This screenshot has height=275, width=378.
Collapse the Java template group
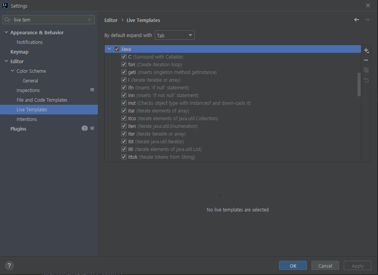109,49
